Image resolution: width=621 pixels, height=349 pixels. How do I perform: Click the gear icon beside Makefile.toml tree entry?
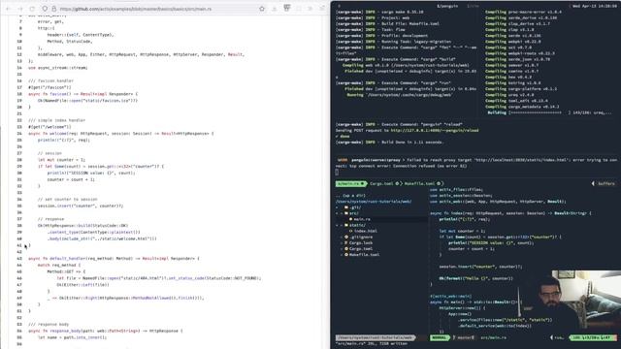[346, 255]
